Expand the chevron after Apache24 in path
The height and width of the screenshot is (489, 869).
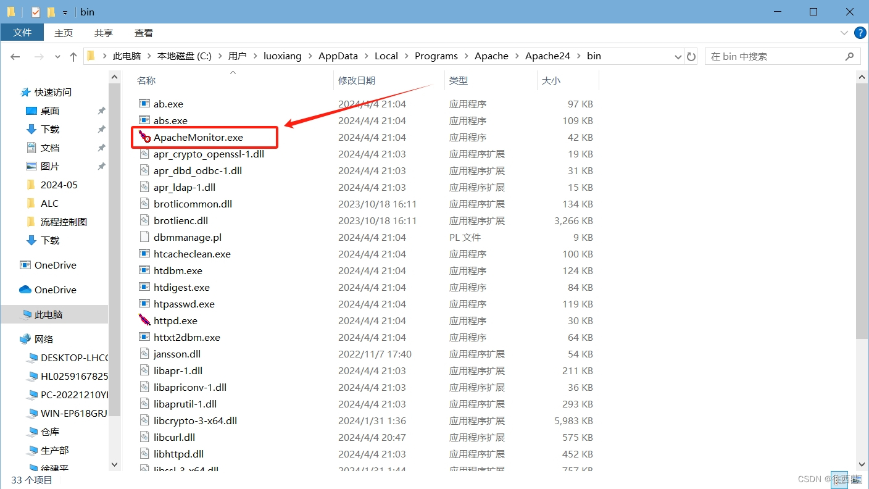[x=578, y=56]
